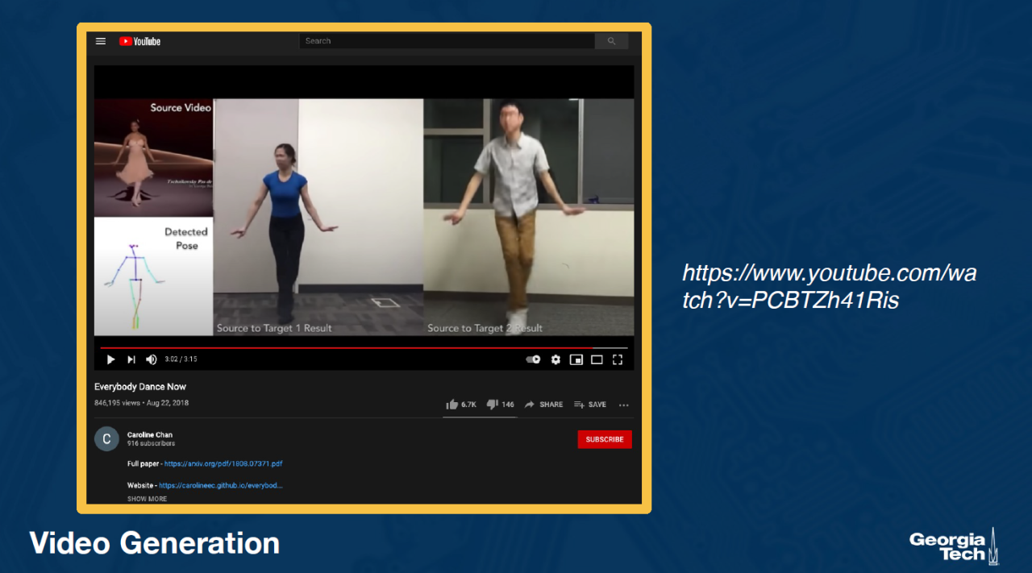Open the player settings gear
Image resolution: width=1032 pixels, height=573 pixels.
tap(556, 359)
